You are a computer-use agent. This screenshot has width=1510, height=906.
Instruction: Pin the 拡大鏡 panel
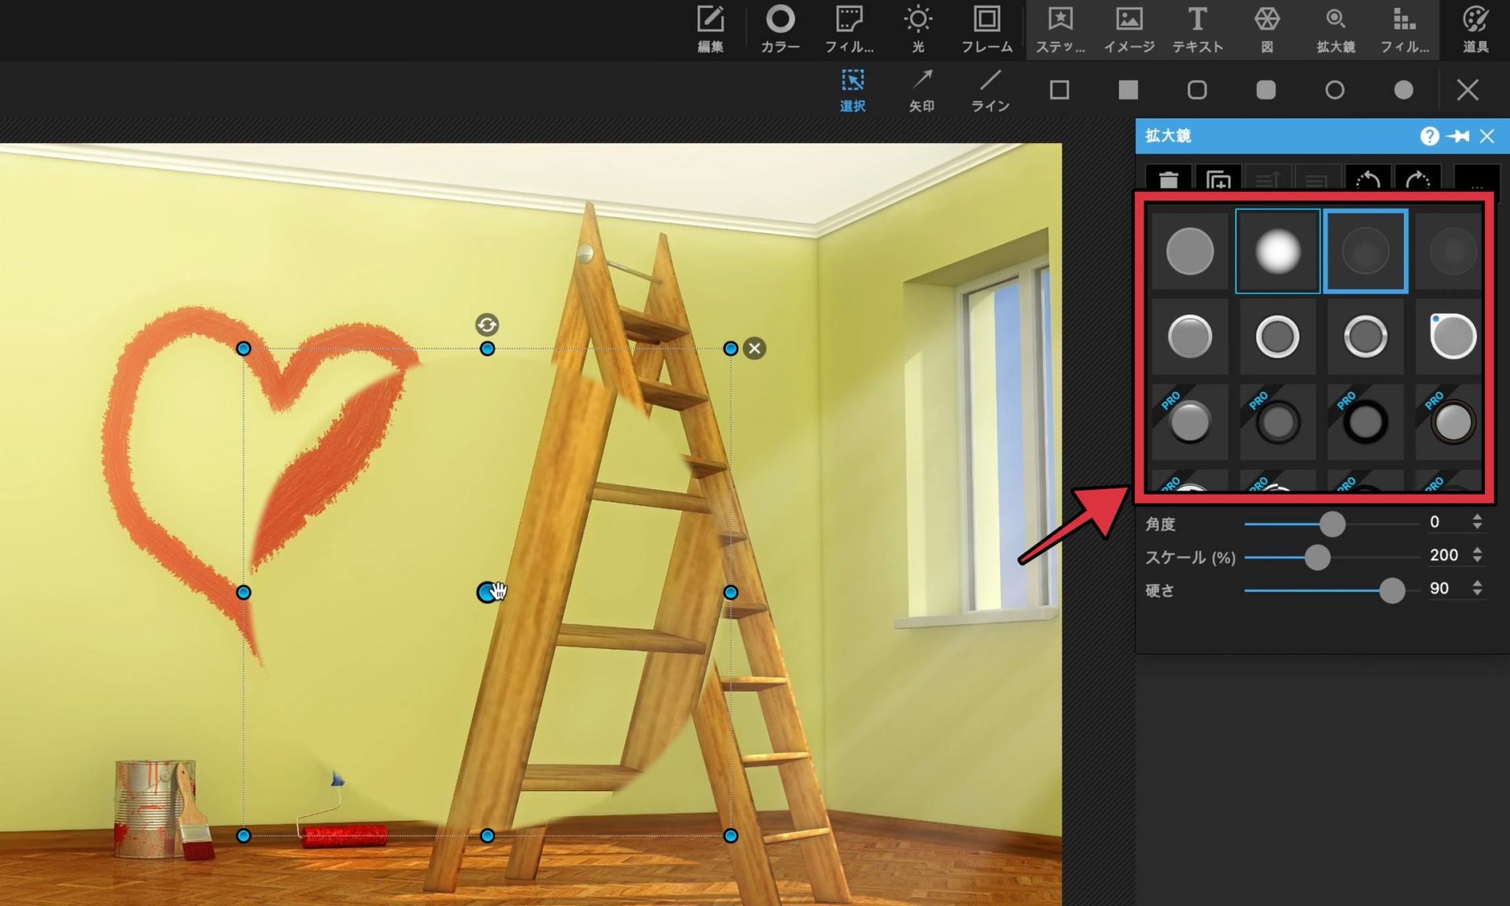tap(1457, 136)
